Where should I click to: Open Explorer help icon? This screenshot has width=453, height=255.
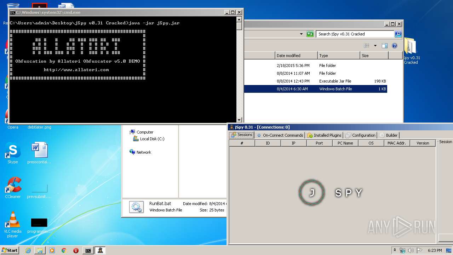click(395, 46)
